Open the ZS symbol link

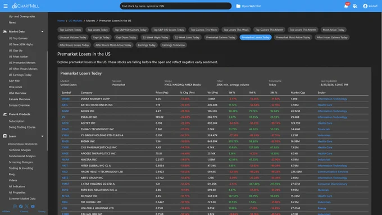(63, 117)
